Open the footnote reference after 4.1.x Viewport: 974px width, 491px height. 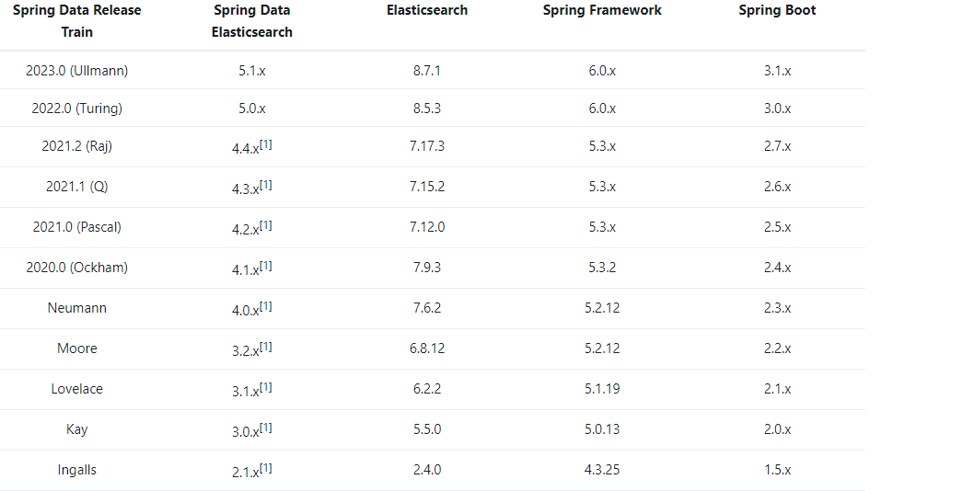coord(266,266)
